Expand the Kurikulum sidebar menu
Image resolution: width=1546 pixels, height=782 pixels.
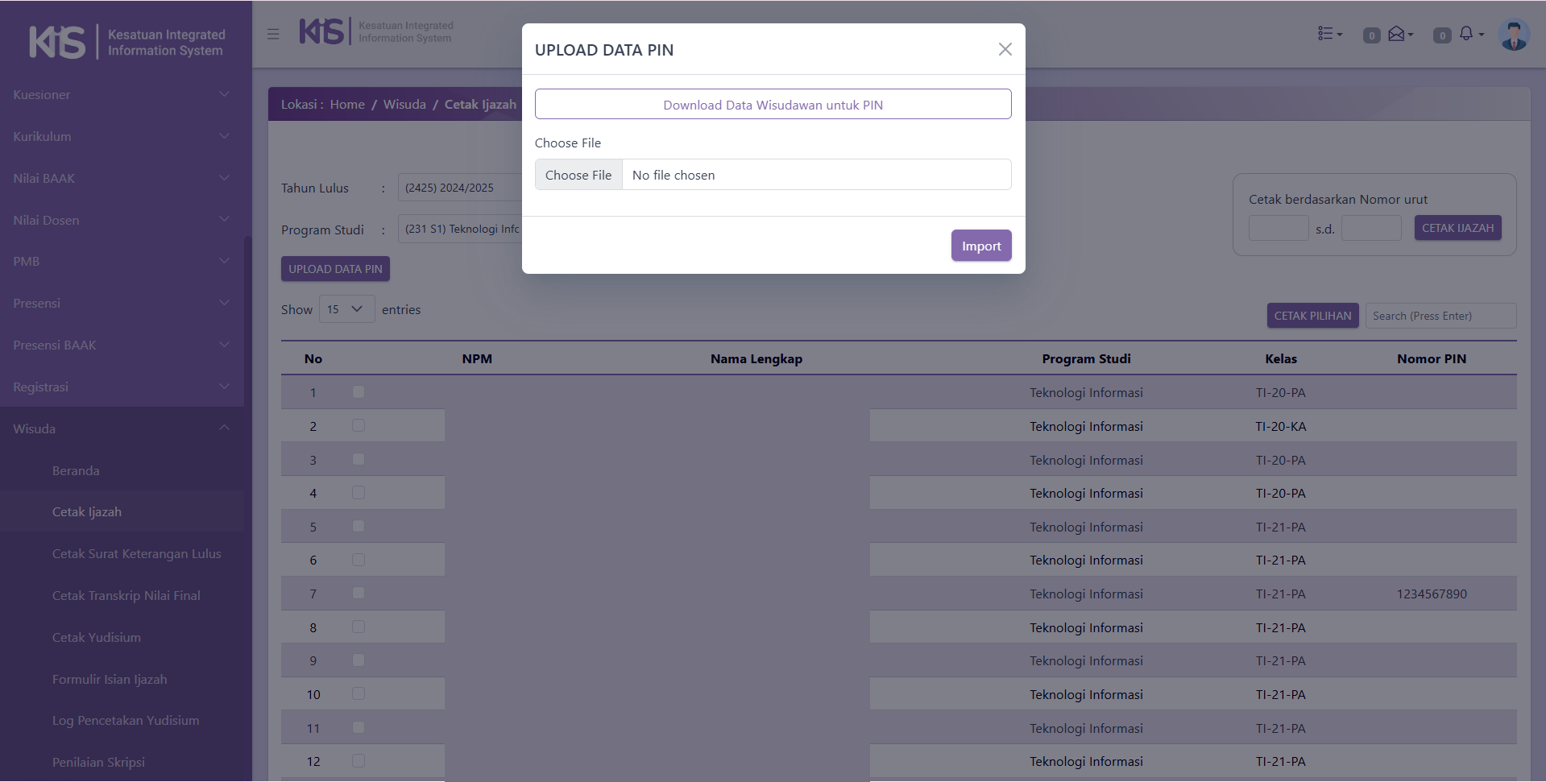(121, 136)
